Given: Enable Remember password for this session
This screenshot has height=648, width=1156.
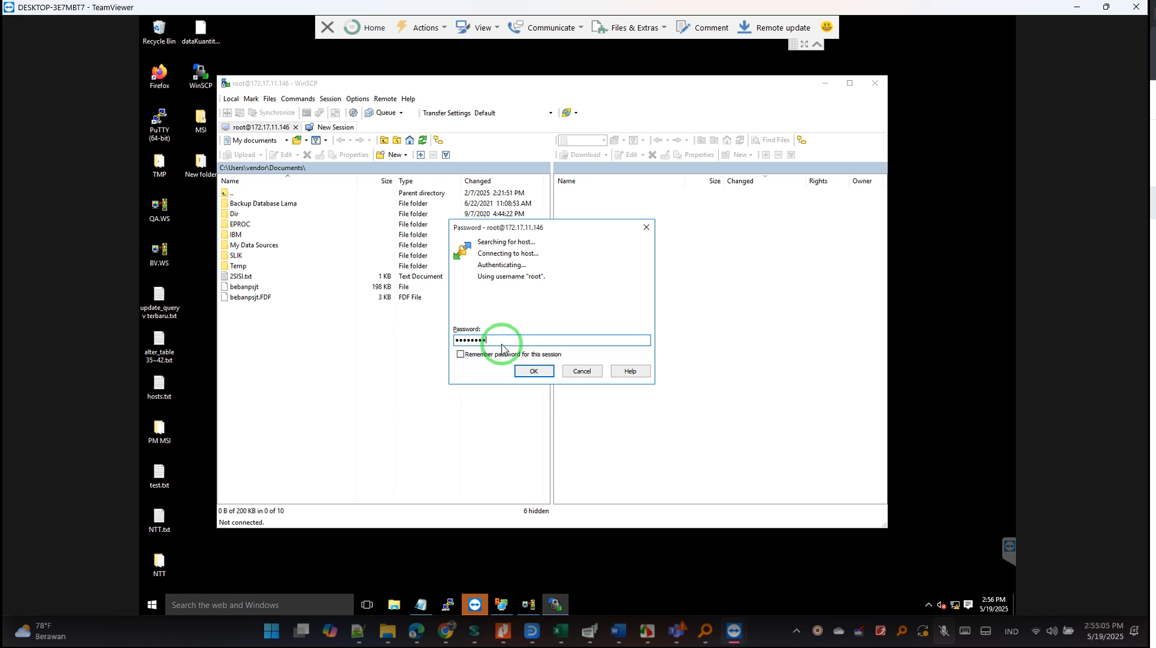Looking at the screenshot, I should pos(460,354).
